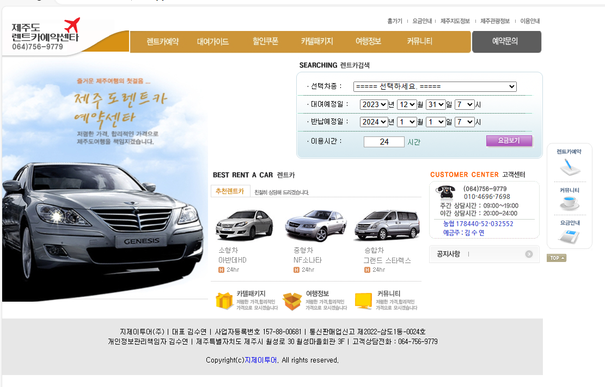Screen dimensions: 605x387
Task: Open the 커뮤니티 main menu item
Action: click(420, 41)
